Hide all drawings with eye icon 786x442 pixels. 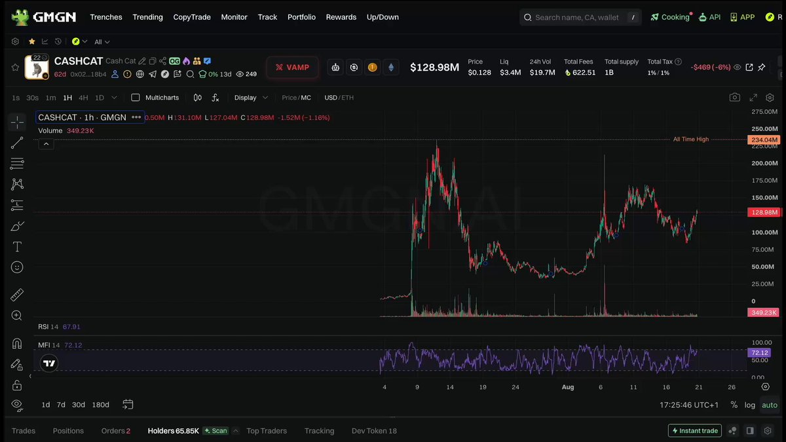coord(17,405)
